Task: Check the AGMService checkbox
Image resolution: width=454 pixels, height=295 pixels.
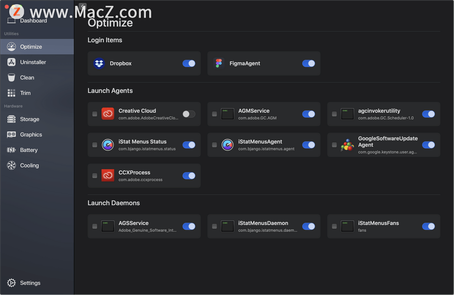Action: click(x=214, y=114)
